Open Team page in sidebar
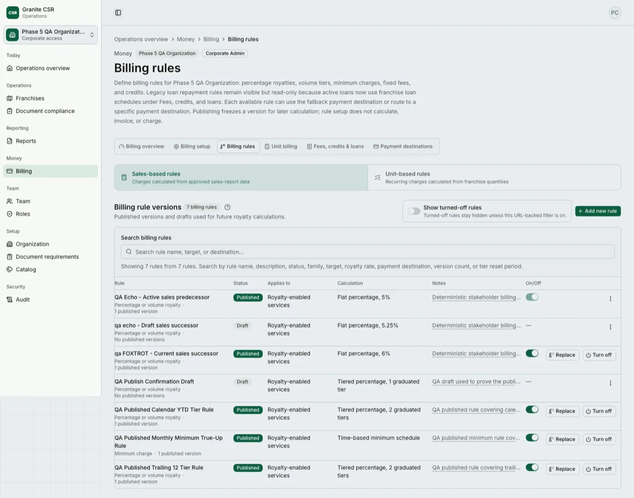 point(50,201)
